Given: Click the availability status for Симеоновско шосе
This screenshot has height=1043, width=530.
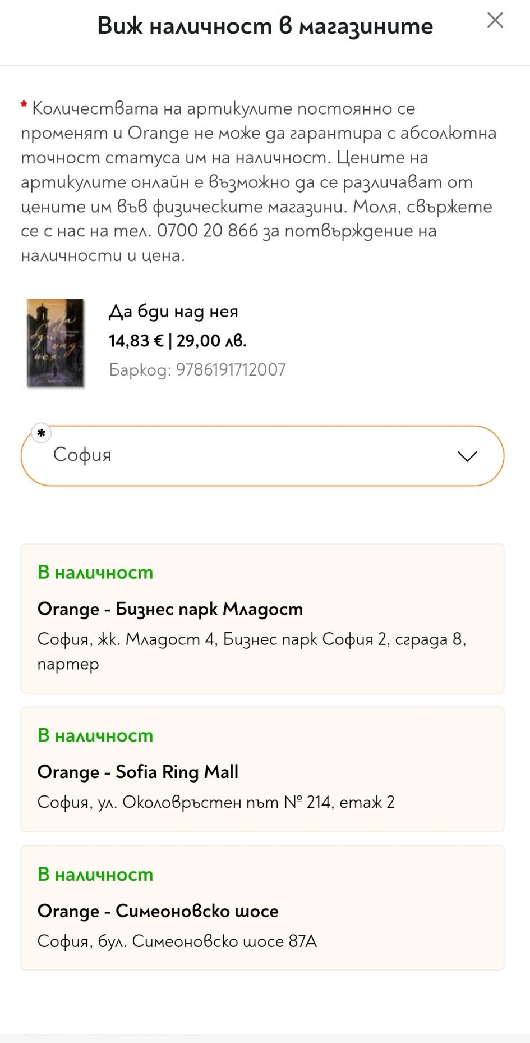Looking at the screenshot, I should 95,875.
